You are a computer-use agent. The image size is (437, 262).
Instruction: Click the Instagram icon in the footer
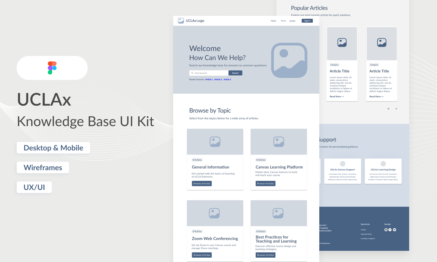(x=386, y=230)
